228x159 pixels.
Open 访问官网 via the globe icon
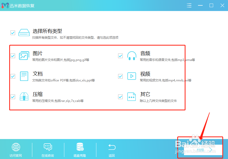pyautogui.click(x=16, y=147)
